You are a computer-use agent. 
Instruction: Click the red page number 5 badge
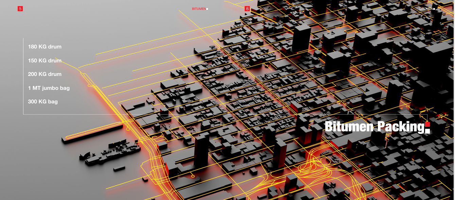20,9
